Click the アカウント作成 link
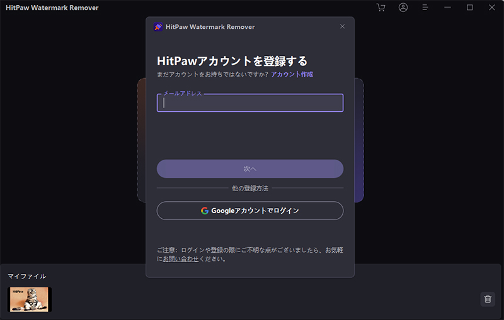 (x=292, y=74)
